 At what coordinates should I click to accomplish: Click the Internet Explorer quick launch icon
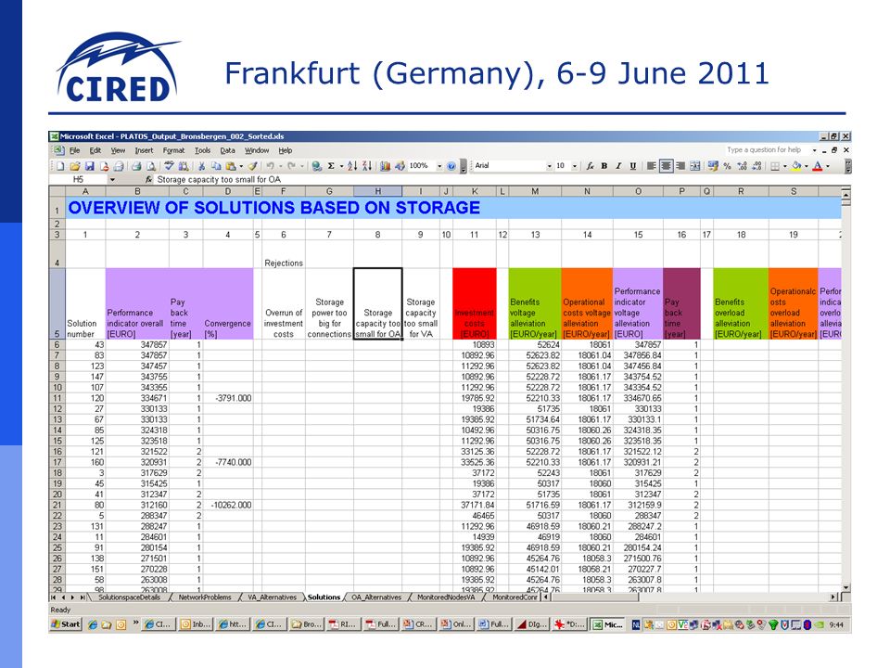(93, 624)
